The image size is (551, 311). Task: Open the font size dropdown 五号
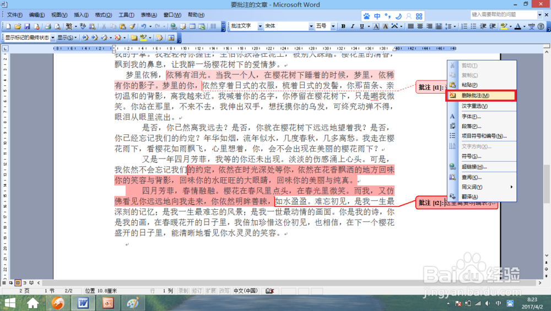click(x=333, y=26)
